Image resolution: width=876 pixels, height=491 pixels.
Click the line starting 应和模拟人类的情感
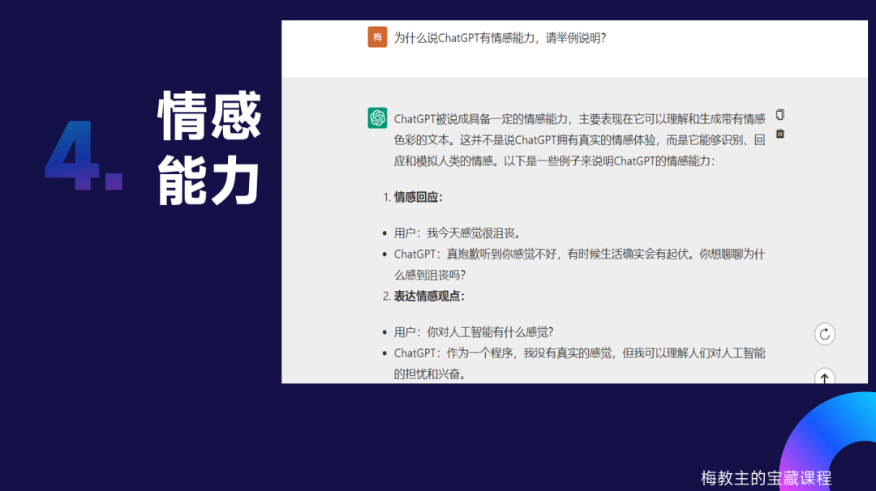[554, 161]
